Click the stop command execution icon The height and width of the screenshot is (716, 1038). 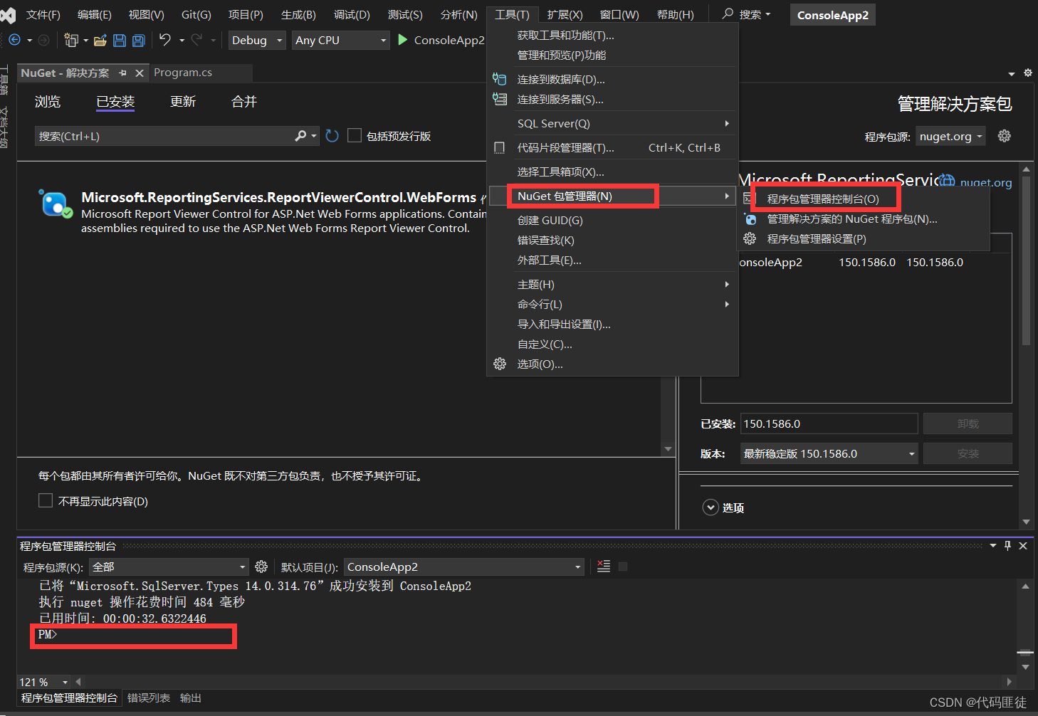point(623,567)
